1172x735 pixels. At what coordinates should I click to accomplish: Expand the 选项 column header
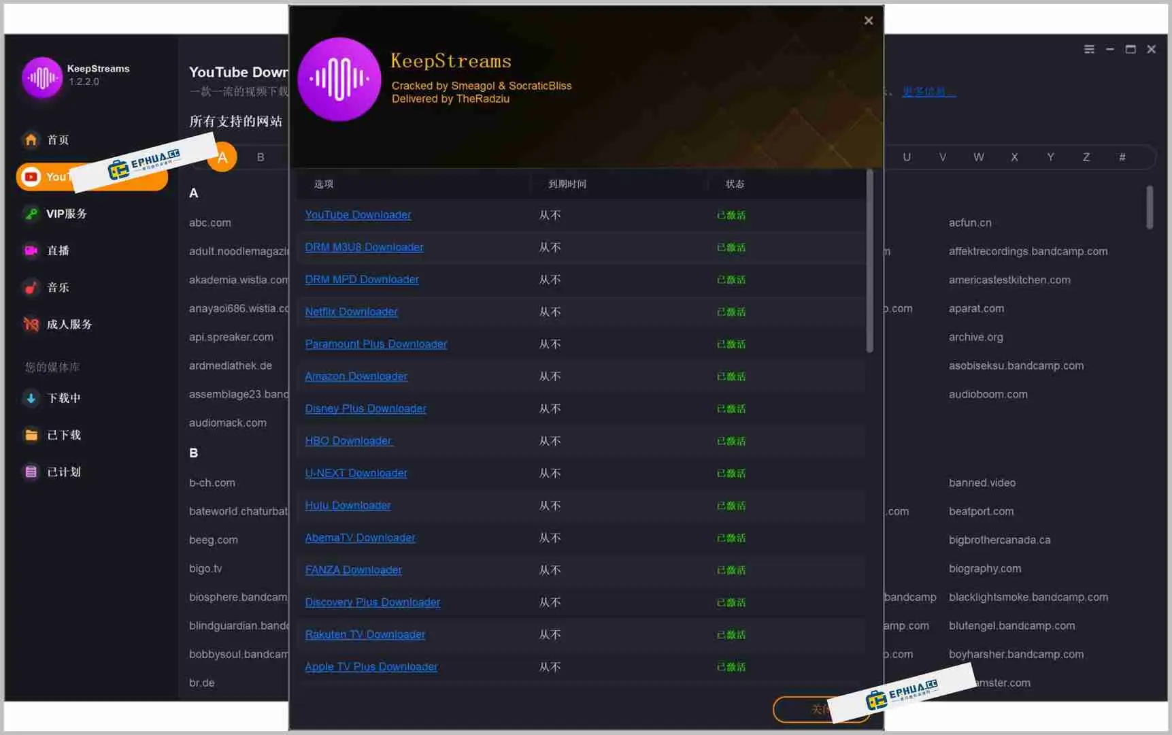[x=322, y=184]
